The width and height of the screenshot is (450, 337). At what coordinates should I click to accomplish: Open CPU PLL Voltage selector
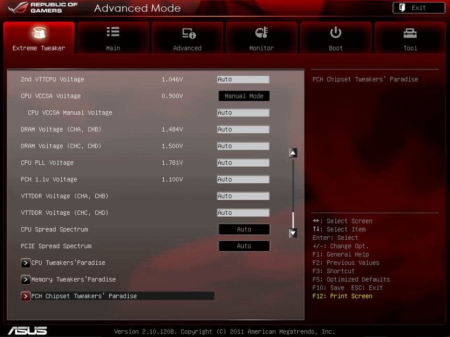(243, 162)
